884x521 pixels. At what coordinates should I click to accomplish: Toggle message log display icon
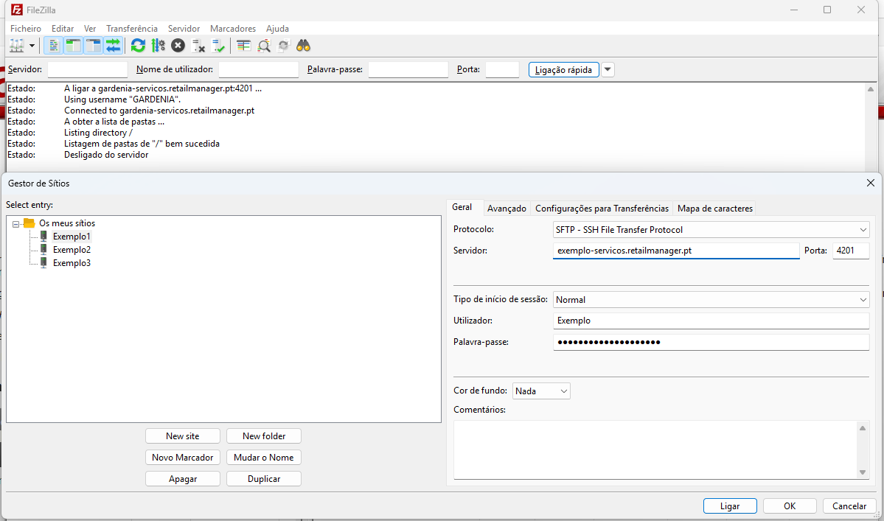coord(54,46)
